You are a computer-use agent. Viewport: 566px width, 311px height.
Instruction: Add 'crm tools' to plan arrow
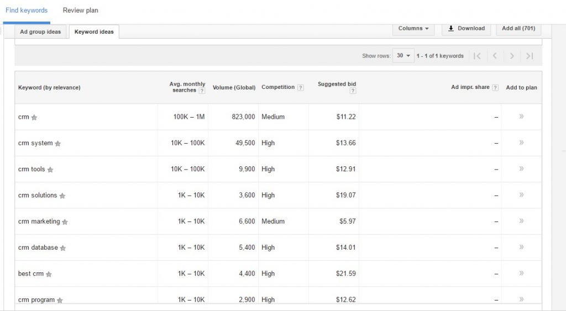point(521,168)
